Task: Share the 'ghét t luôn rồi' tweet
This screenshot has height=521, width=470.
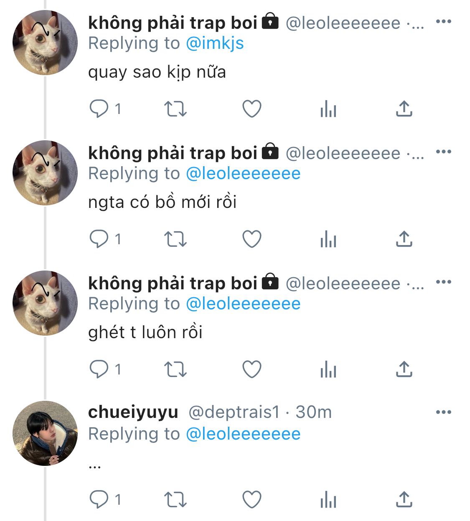Action: pos(404,369)
